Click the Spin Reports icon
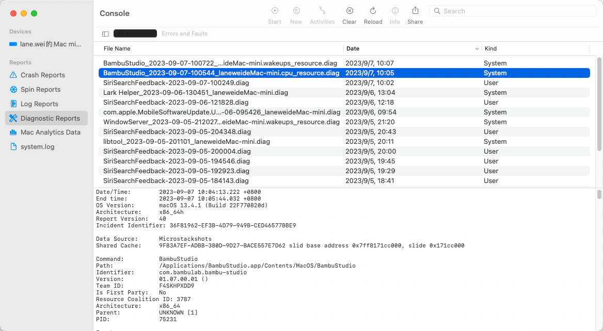This screenshot has height=331, width=603. click(x=13, y=90)
